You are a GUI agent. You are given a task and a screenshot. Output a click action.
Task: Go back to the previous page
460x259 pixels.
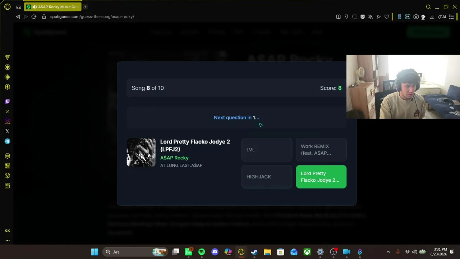pos(18,17)
